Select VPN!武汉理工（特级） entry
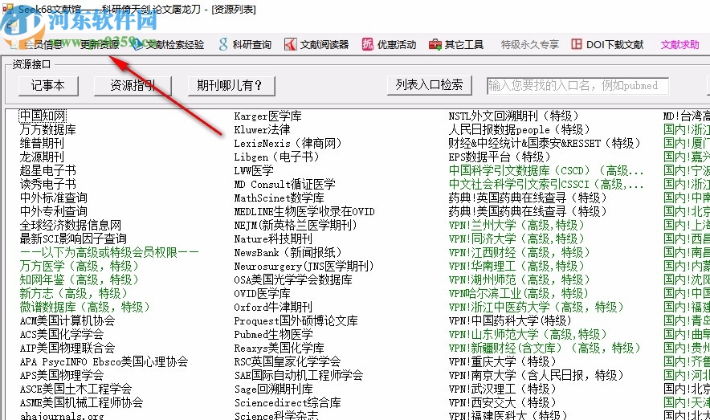This screenshot has height=420, width=710. tap(502, 389)
